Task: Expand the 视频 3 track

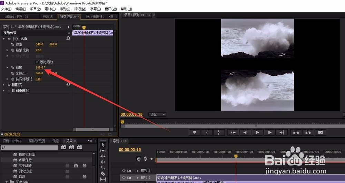Action: pyautogui.click(x=138, y=171)
